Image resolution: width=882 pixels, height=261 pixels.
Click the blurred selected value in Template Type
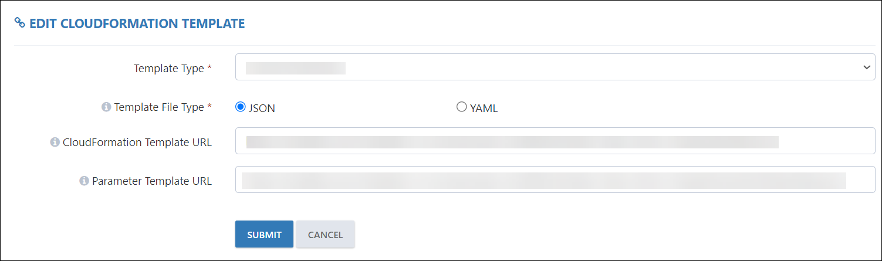(296, 68)
